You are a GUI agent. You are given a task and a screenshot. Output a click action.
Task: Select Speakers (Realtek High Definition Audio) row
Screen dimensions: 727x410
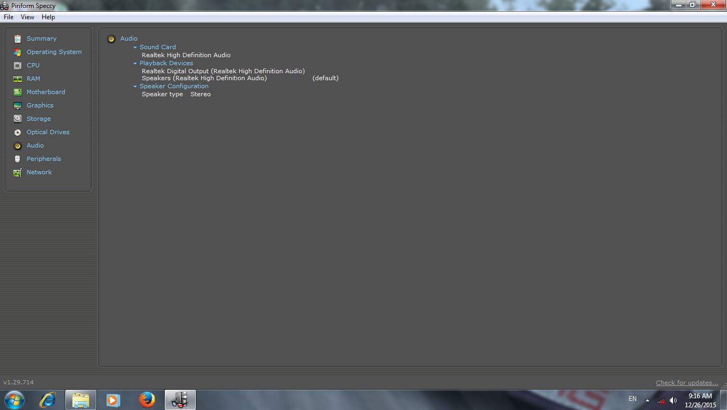point(204,78)
